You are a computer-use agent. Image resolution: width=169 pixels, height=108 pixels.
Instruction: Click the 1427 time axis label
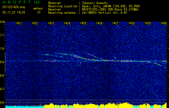click(x=116, y=23)
